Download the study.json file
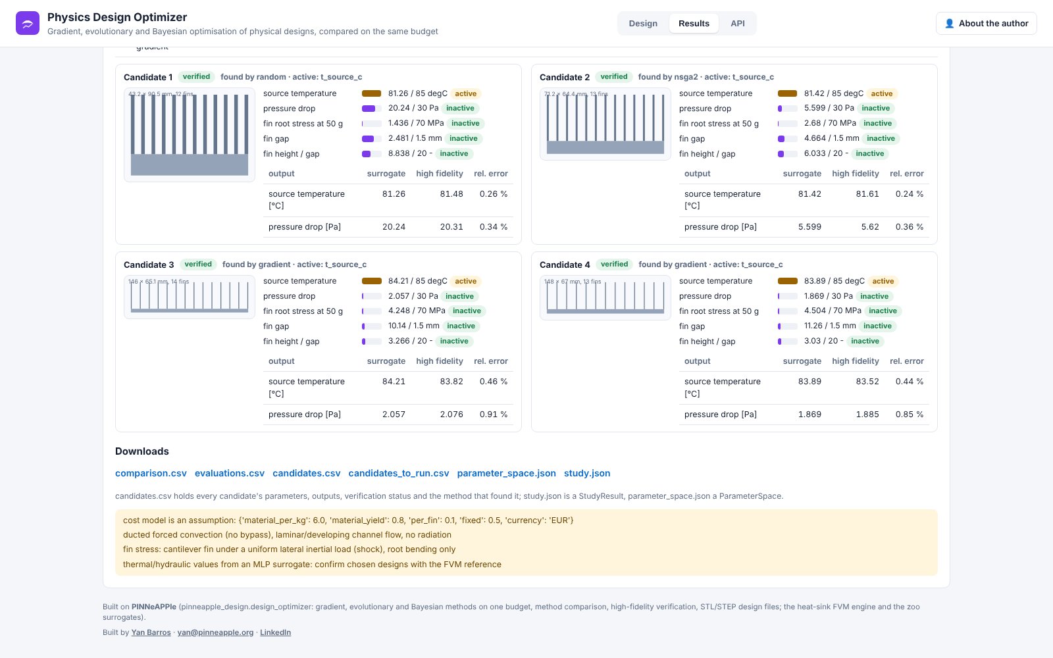Screen dimensions: 1053x658 click(x=587, y=473)
